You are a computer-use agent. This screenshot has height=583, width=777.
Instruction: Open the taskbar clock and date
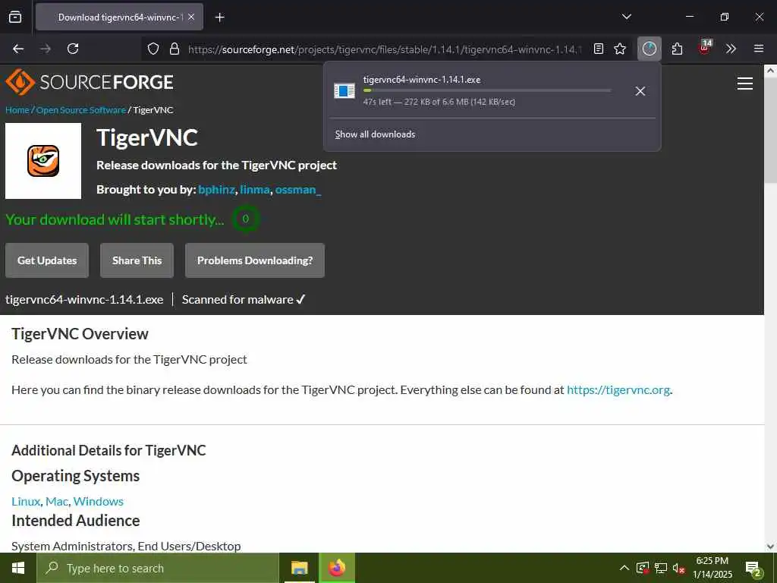pos(712,568)
